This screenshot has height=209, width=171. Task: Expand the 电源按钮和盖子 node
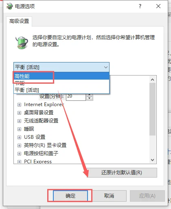point(19,153)
